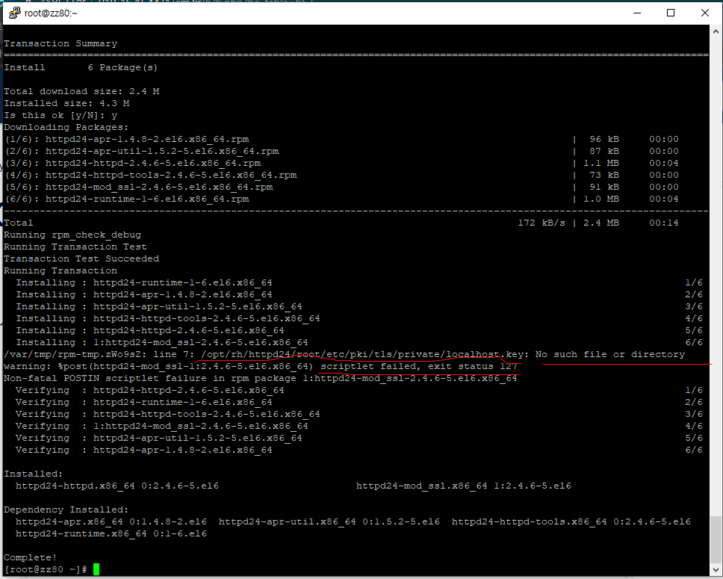Click 'Installing : httpd24-apr-1.4.8-2.el6.x86_64' line
This screenshot has width=723, height=579.
[x=359, y=295]
